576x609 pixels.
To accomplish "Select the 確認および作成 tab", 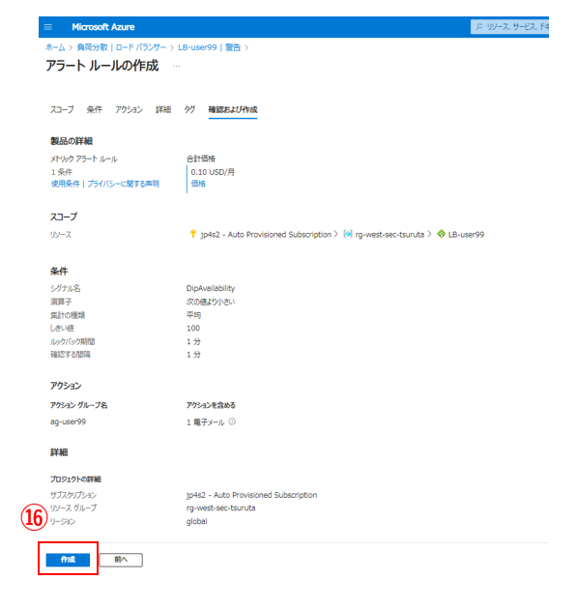I will [233, 109].
